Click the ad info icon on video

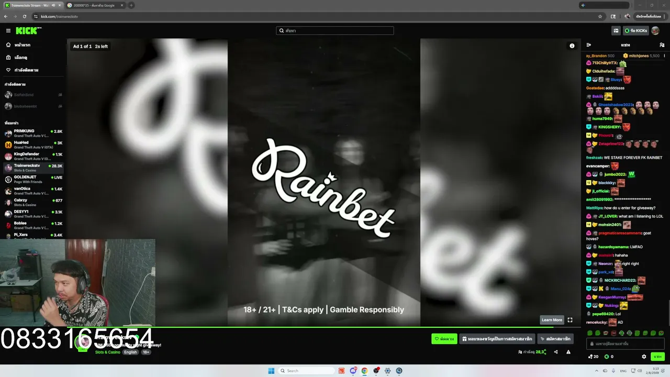(572, 46)
